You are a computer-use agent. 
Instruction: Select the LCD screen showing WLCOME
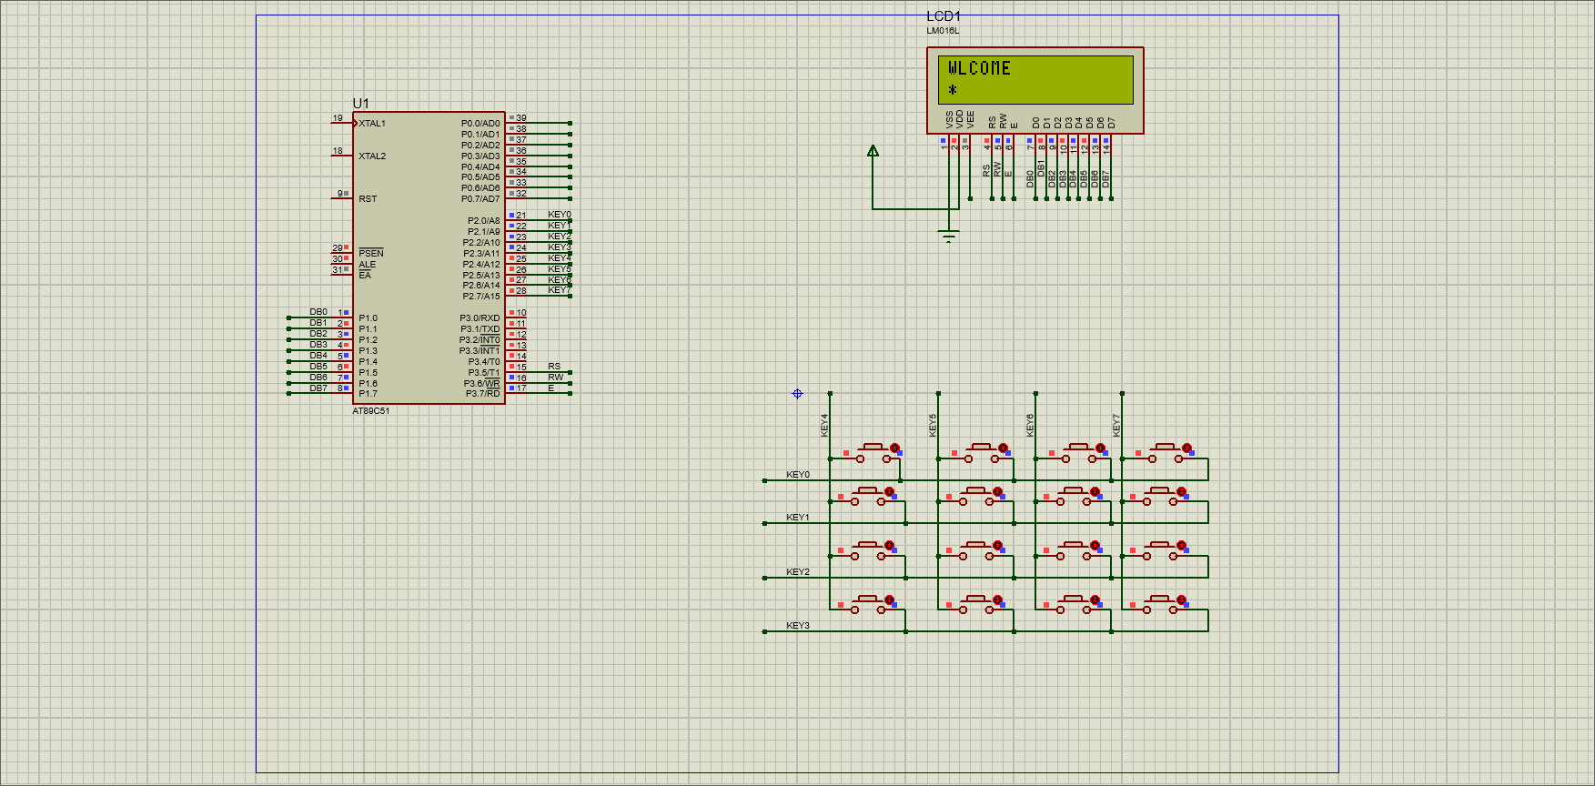click(1035, 80)
